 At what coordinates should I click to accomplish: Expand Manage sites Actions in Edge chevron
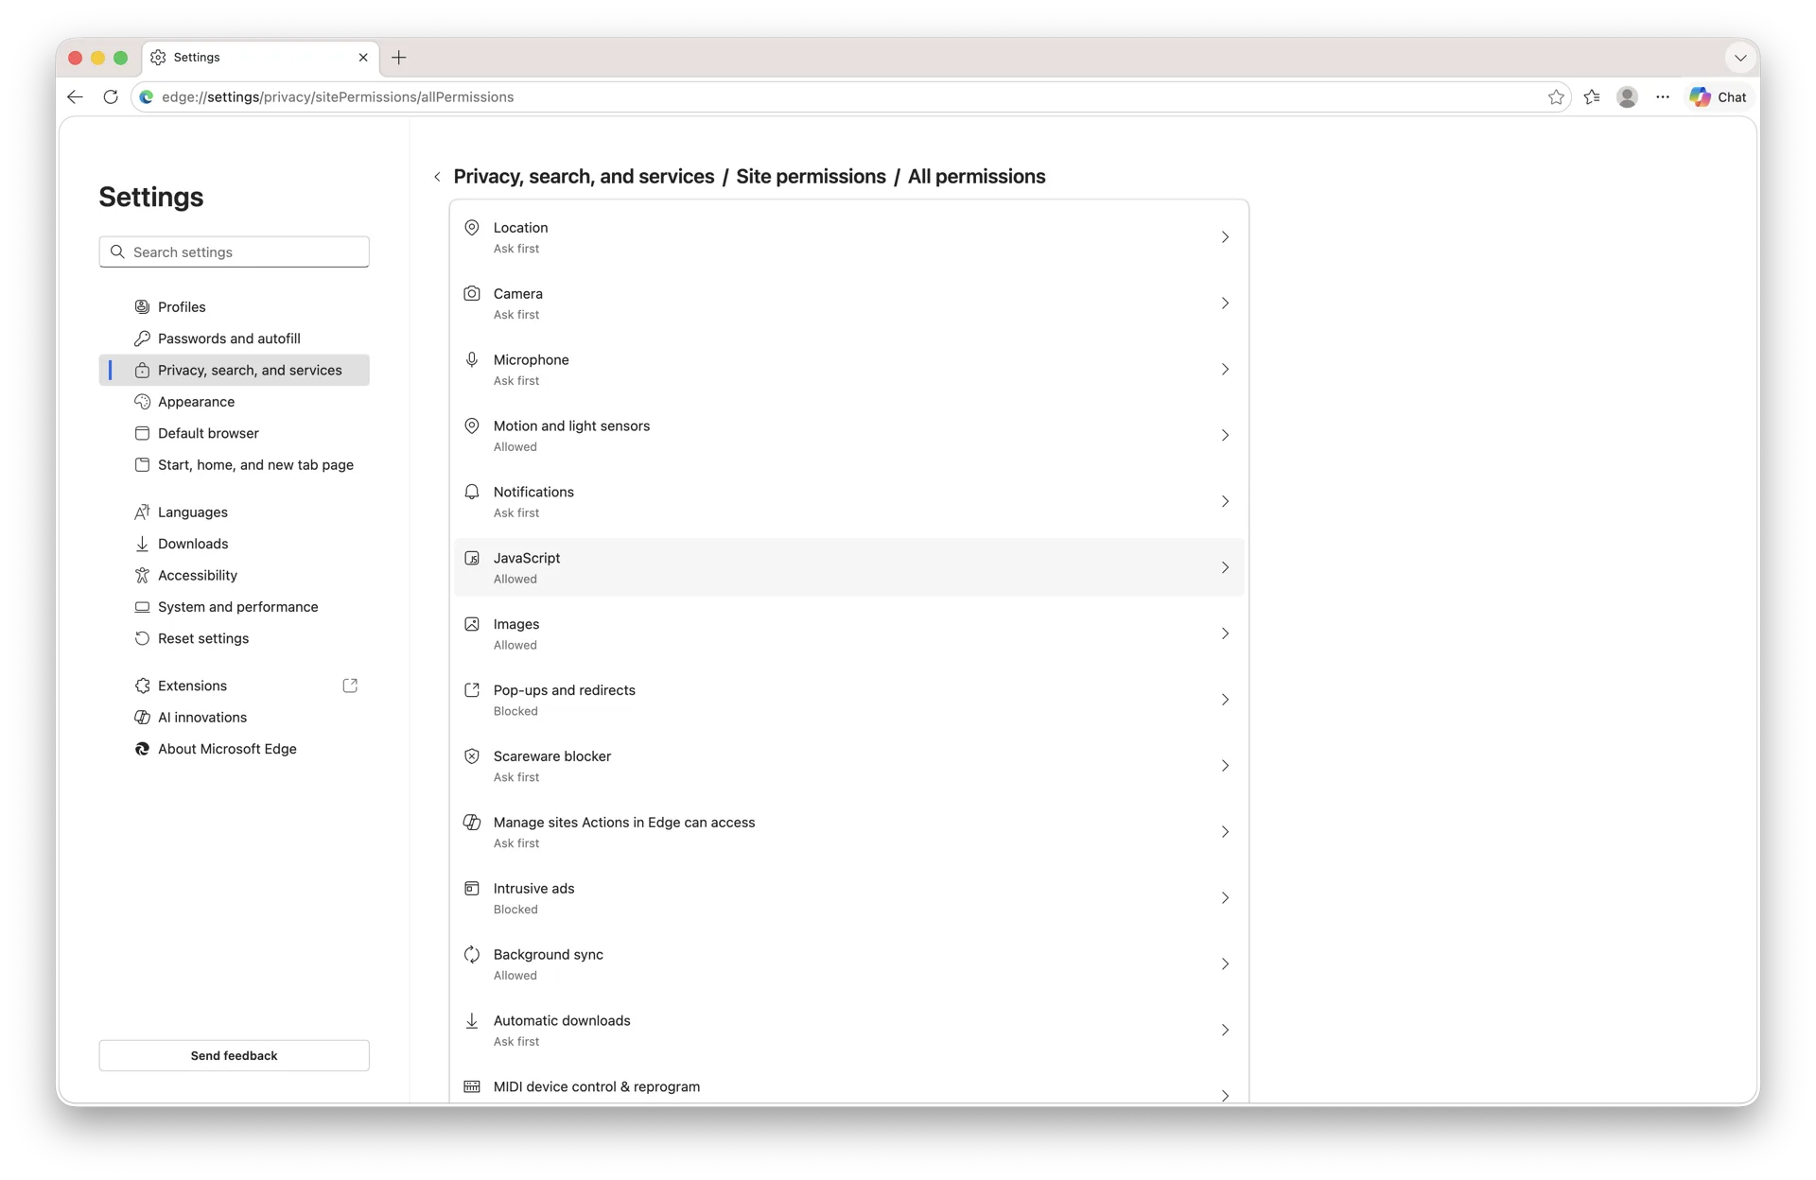[x=1225, y=832]
